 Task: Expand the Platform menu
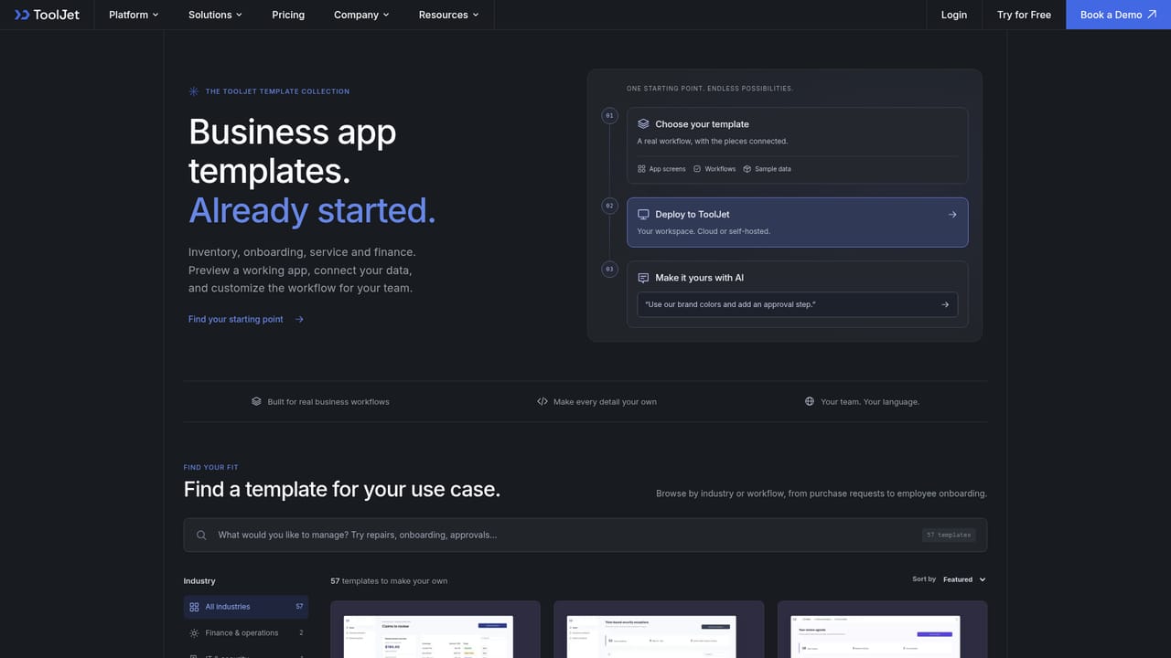(x=134, y=15)
